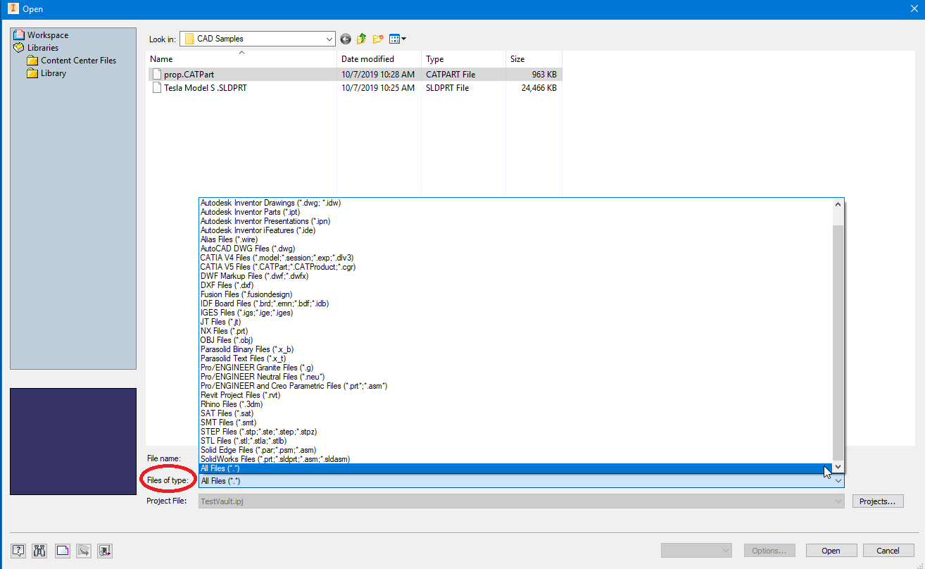Click the help question mark icon
The height and width of the screenshot is (569, 925).
(x=19, y=551)
